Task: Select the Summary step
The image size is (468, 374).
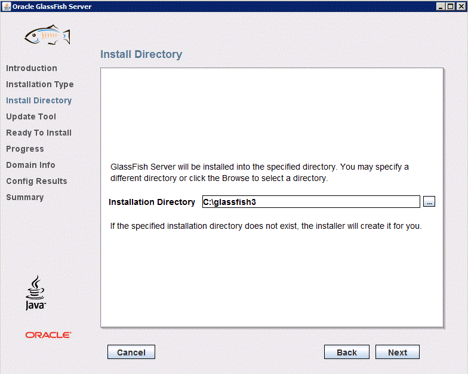Action: [x=25, y=197]
